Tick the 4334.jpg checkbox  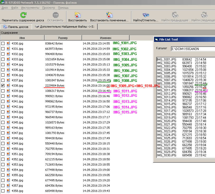3,64
